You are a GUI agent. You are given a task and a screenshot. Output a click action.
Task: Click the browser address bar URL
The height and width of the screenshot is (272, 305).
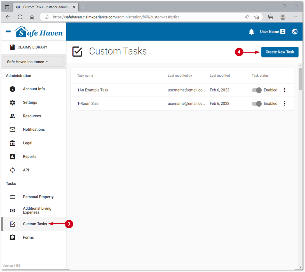click(x=116, y=17)
